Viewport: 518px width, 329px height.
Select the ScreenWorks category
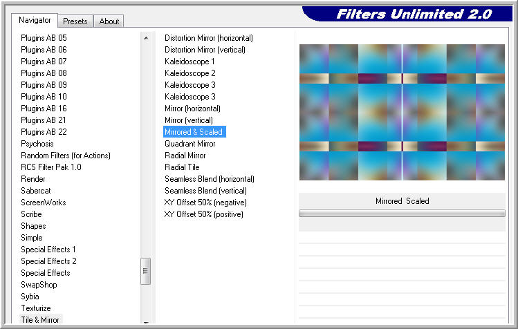[x=44, y=202]
